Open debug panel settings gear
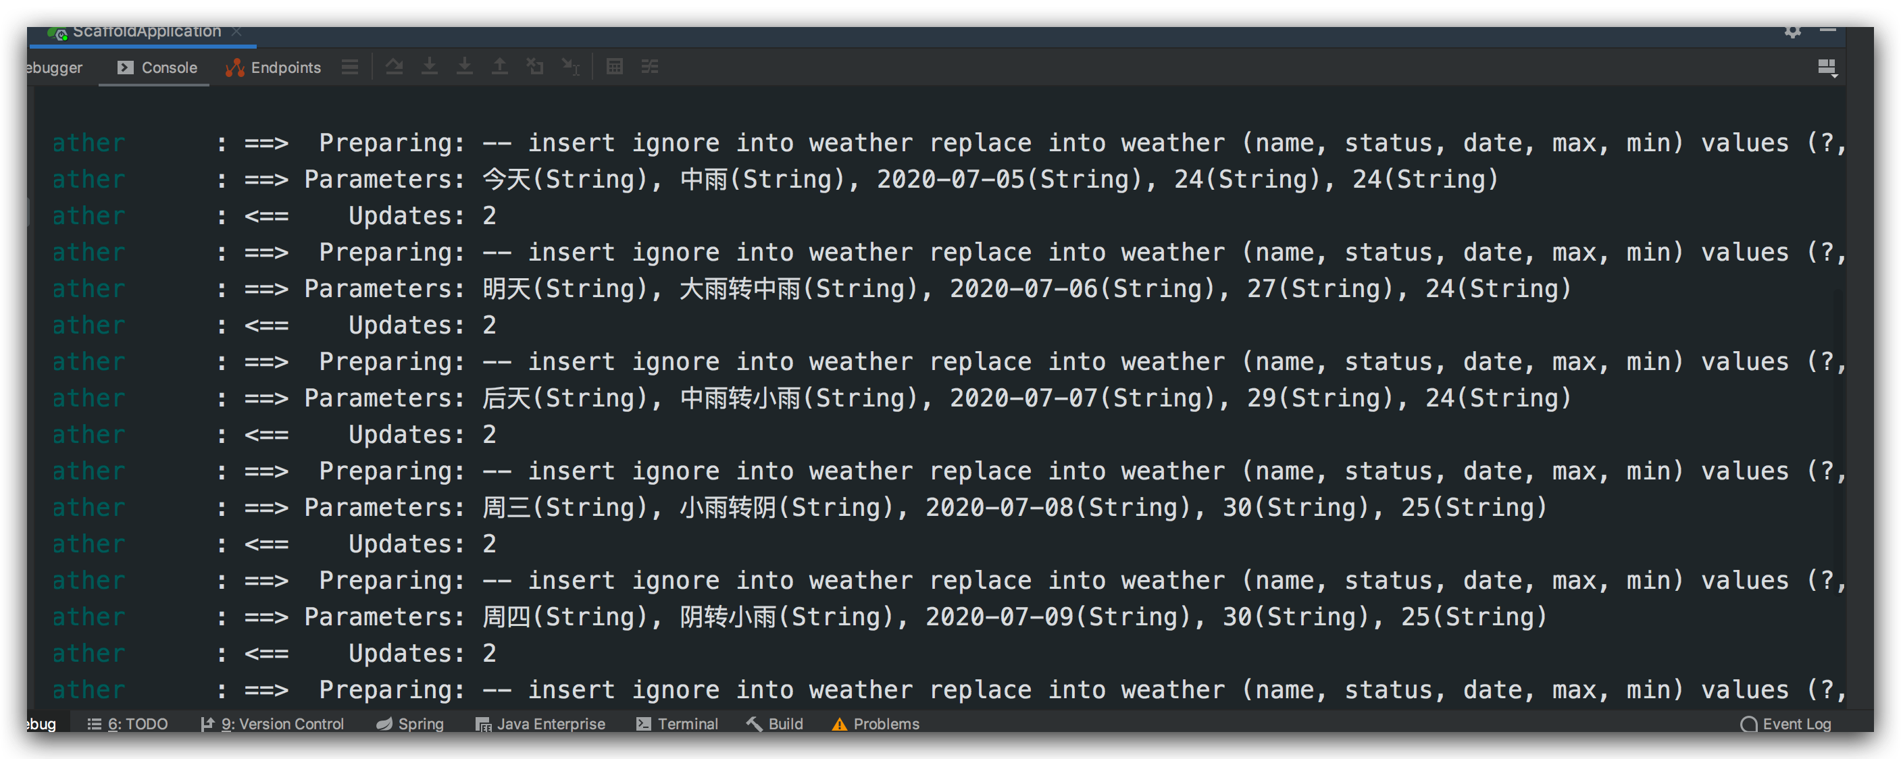Image resolution: width=1901 pixels, height=759 pixels. tap(1792, 31)
